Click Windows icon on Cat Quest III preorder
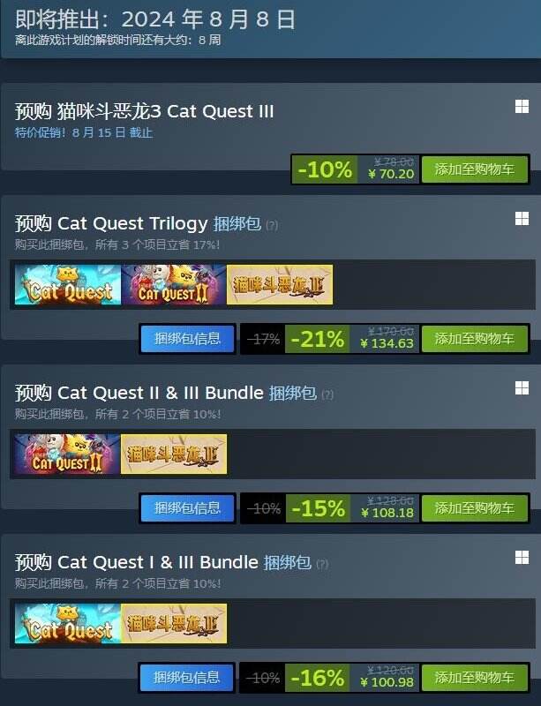Viewport: 541px width, 706px height. pyautogui.click(x=522, y=107)
